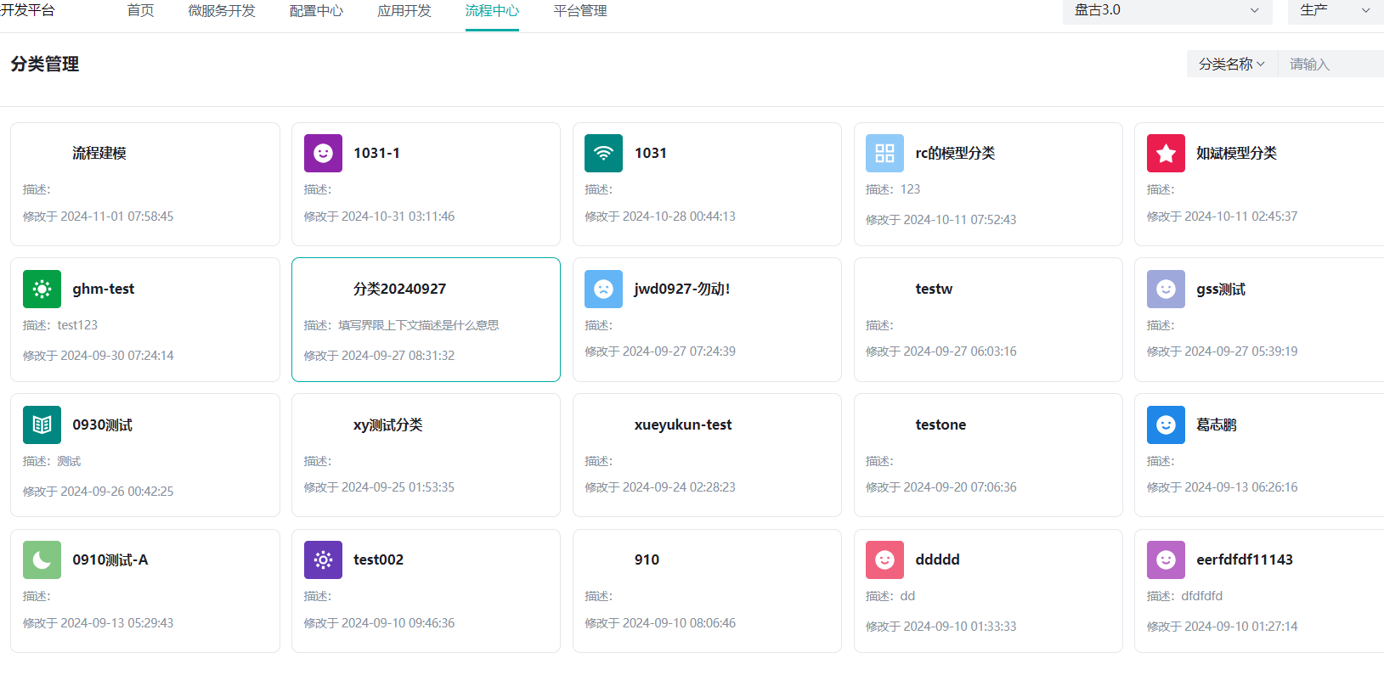
Task: Open the 平台管理 tab
Action: point(580,11)
